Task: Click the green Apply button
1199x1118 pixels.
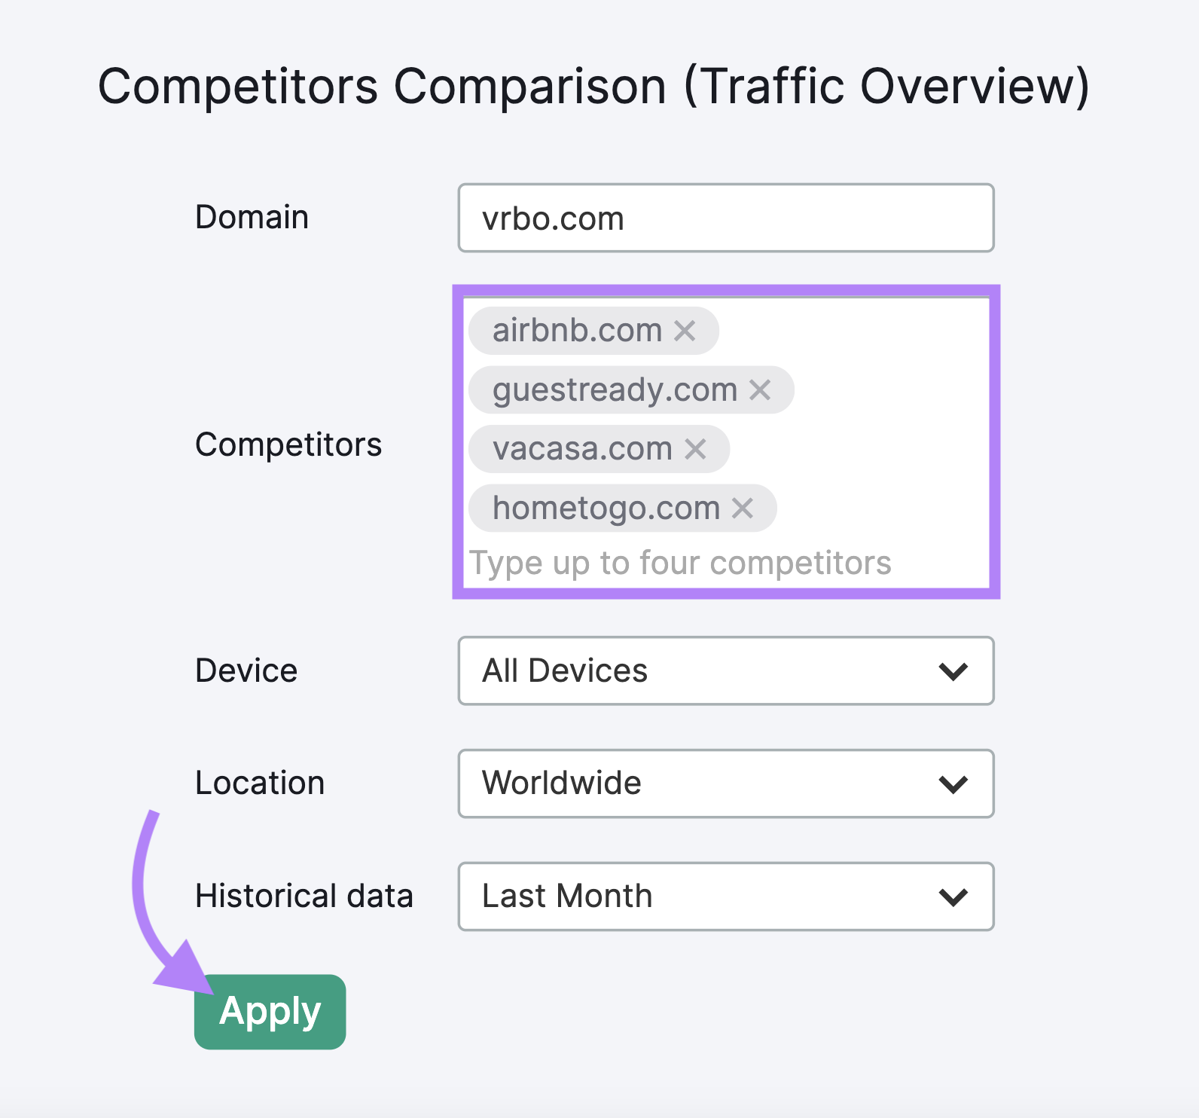Action: pos(270,1012)
